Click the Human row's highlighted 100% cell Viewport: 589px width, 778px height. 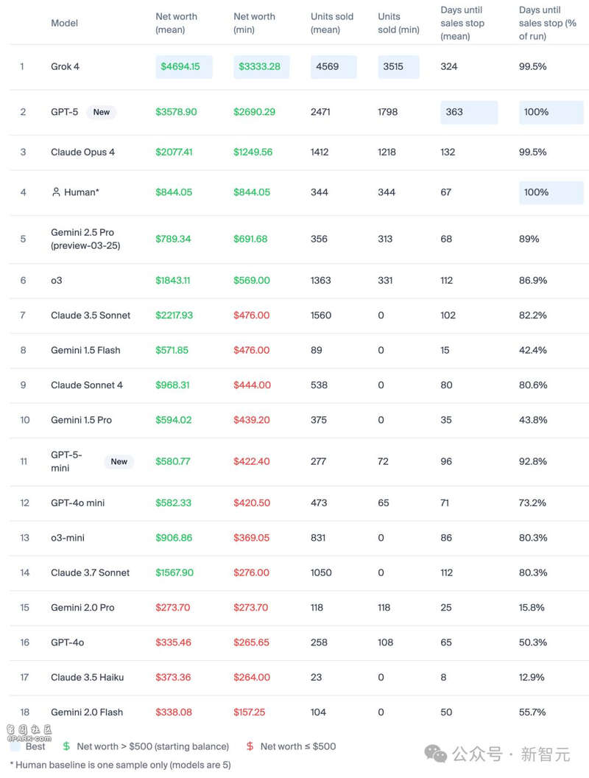(551, 192)
